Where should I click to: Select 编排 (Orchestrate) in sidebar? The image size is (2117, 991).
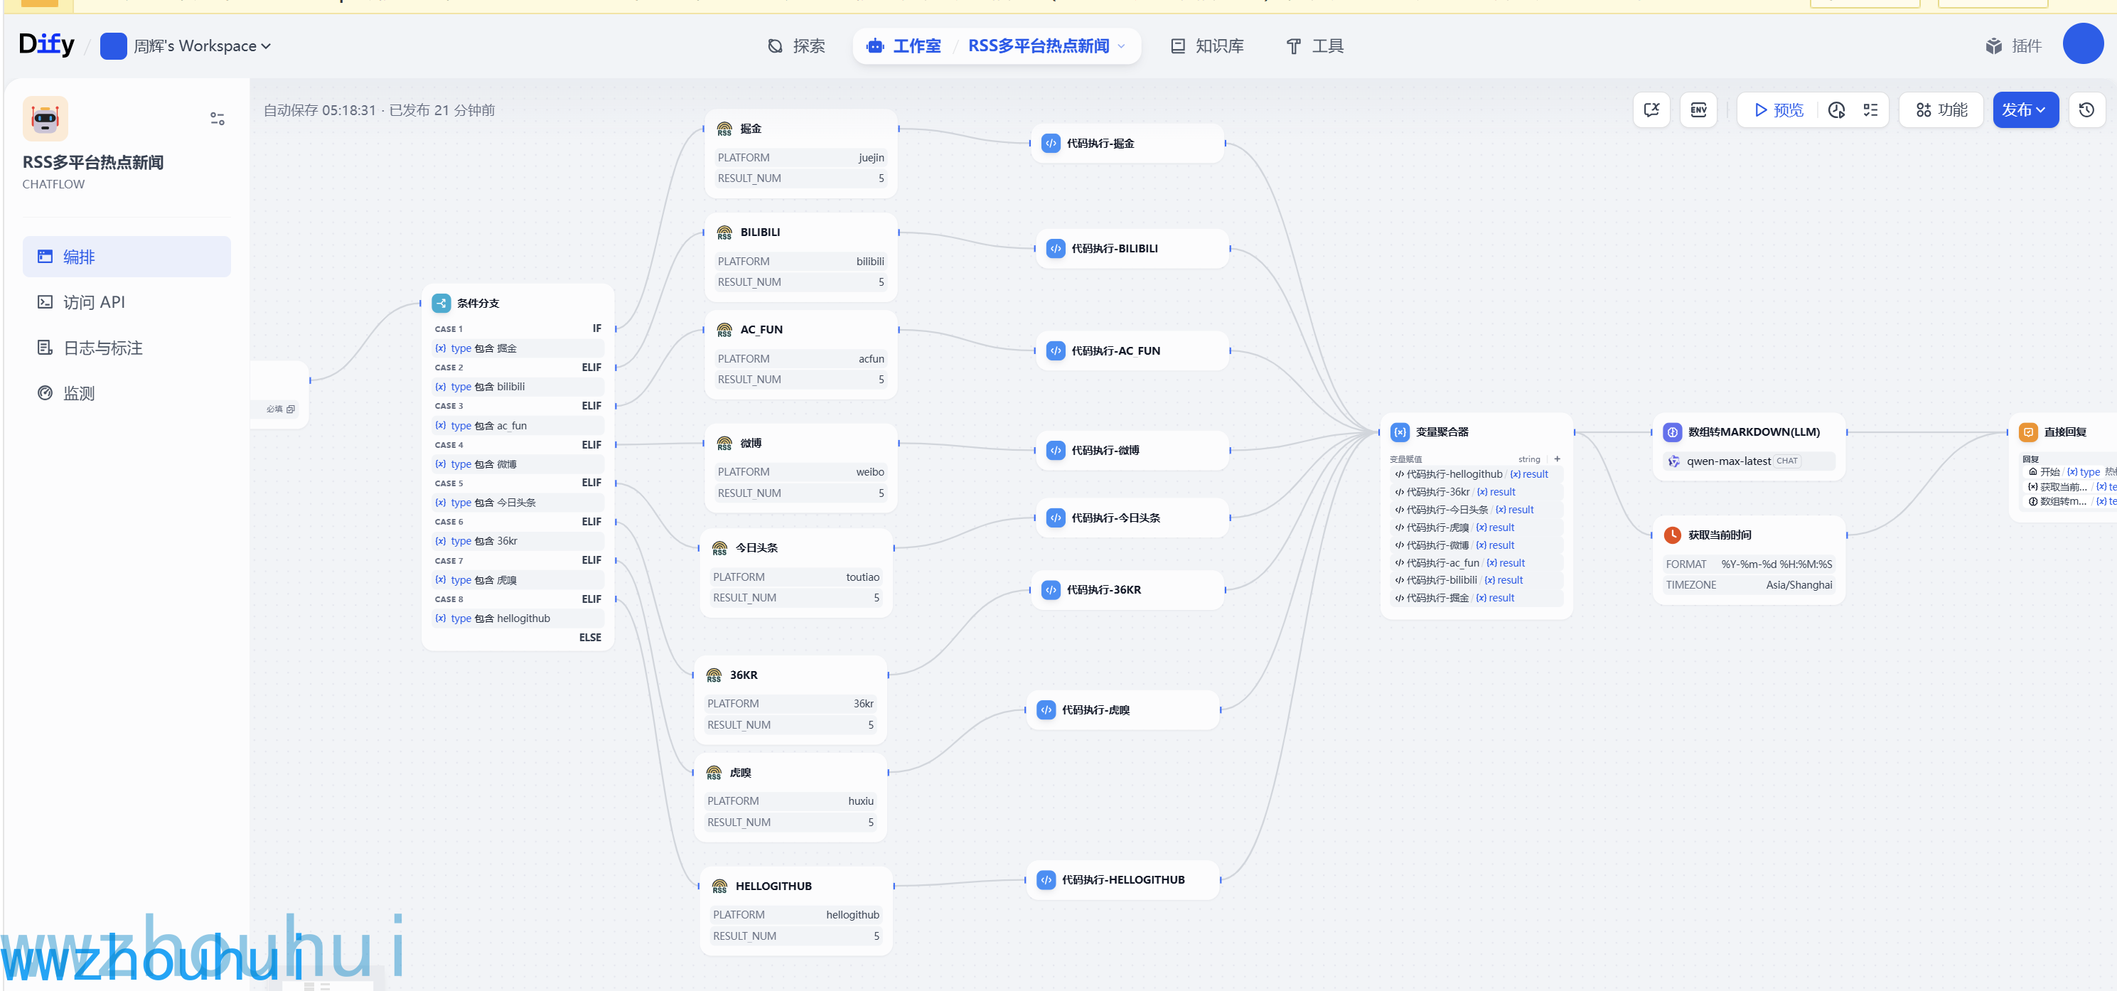(x=127, y=257)
